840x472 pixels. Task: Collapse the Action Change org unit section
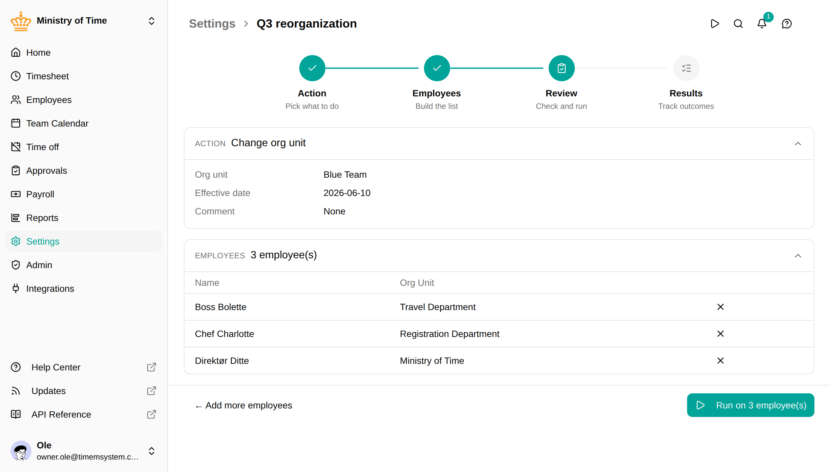tap(798, 144)
